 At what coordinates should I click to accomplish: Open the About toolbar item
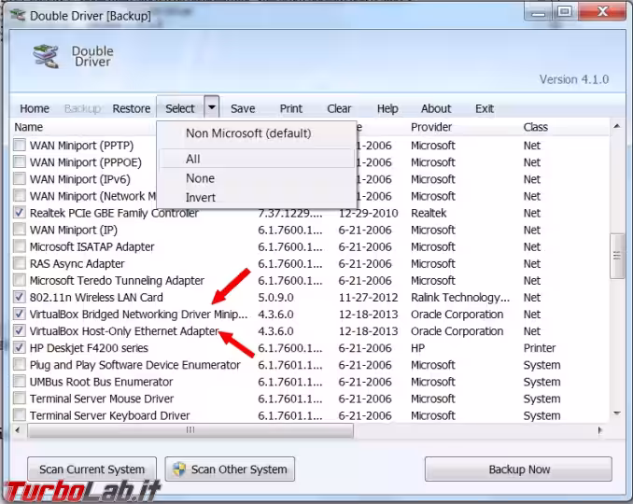tap(436, 108)
